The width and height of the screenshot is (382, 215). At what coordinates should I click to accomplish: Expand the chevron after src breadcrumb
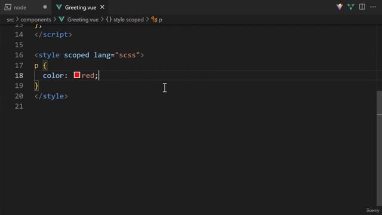pyautogui.click(x=17, y=19)
